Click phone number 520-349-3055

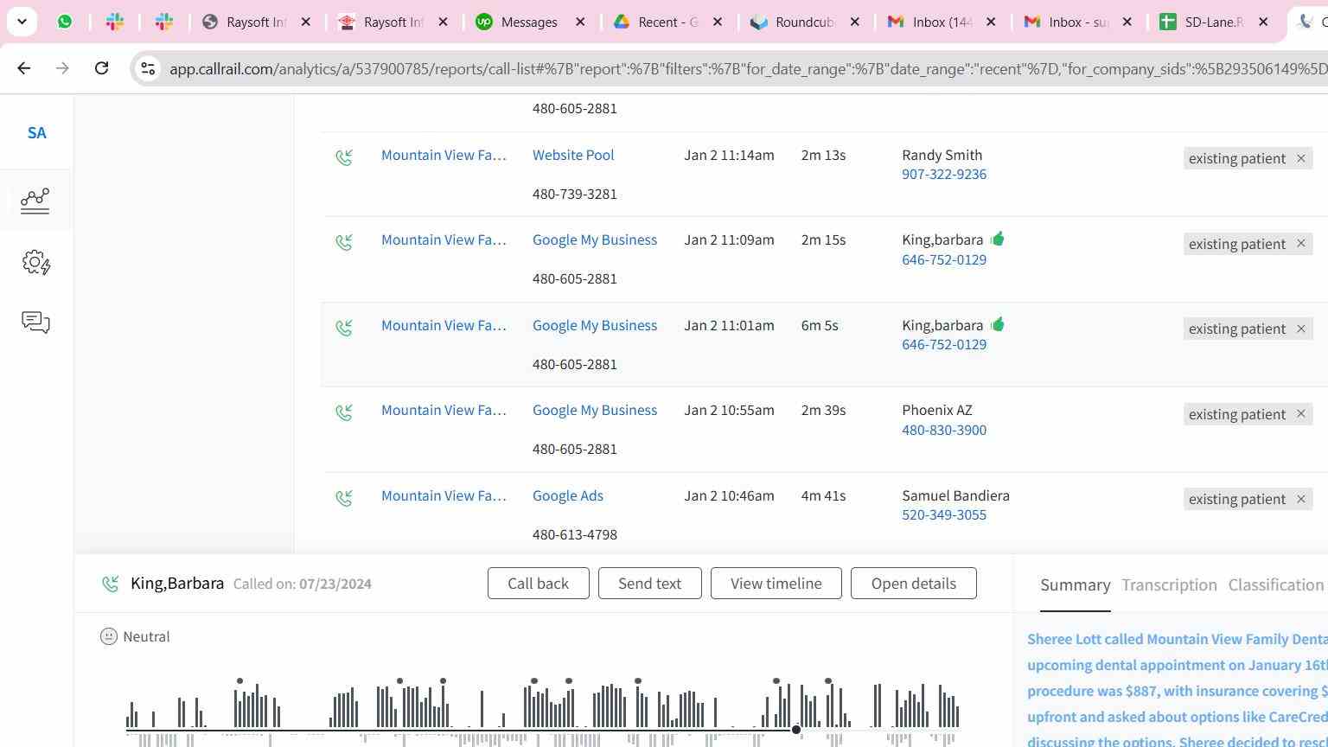point(944,514)
